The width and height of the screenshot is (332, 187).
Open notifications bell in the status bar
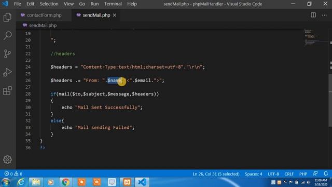[326, 173]
